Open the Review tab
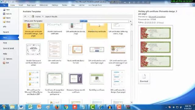The width and height of the screenshot is (195, 110). click(x=65, y=5)
